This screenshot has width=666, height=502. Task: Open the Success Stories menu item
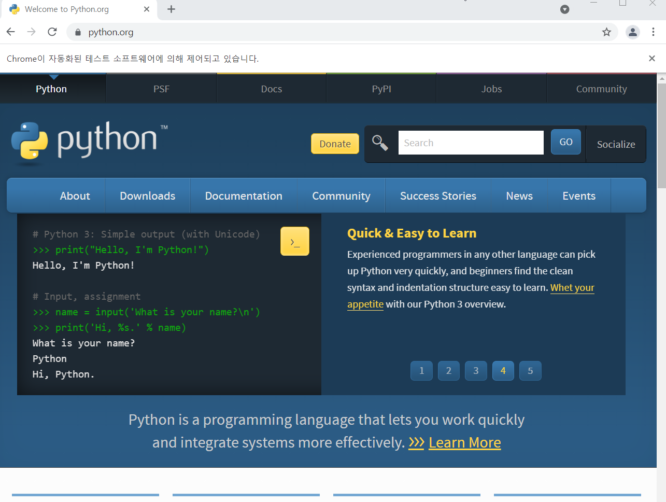438,196
